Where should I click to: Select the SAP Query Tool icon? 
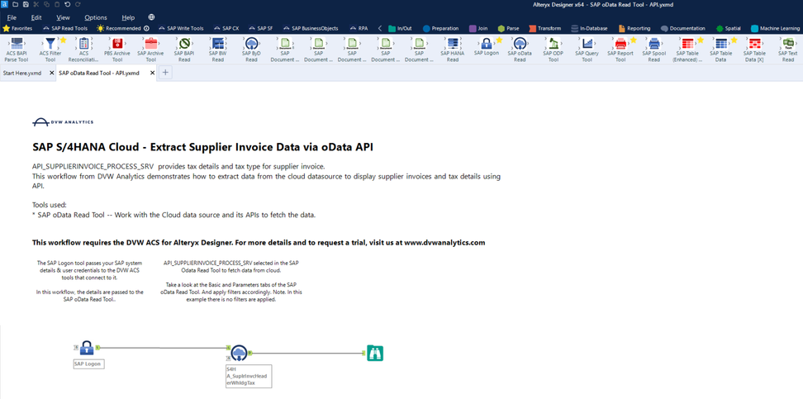pos(587,44)
